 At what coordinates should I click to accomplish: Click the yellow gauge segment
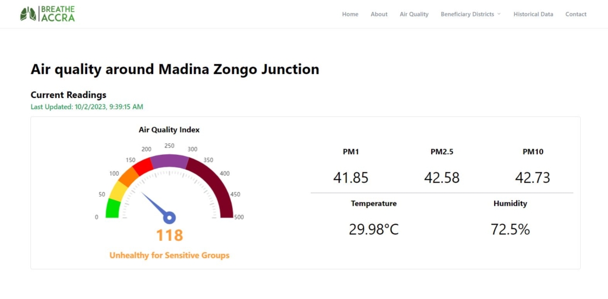pos(118,191)
